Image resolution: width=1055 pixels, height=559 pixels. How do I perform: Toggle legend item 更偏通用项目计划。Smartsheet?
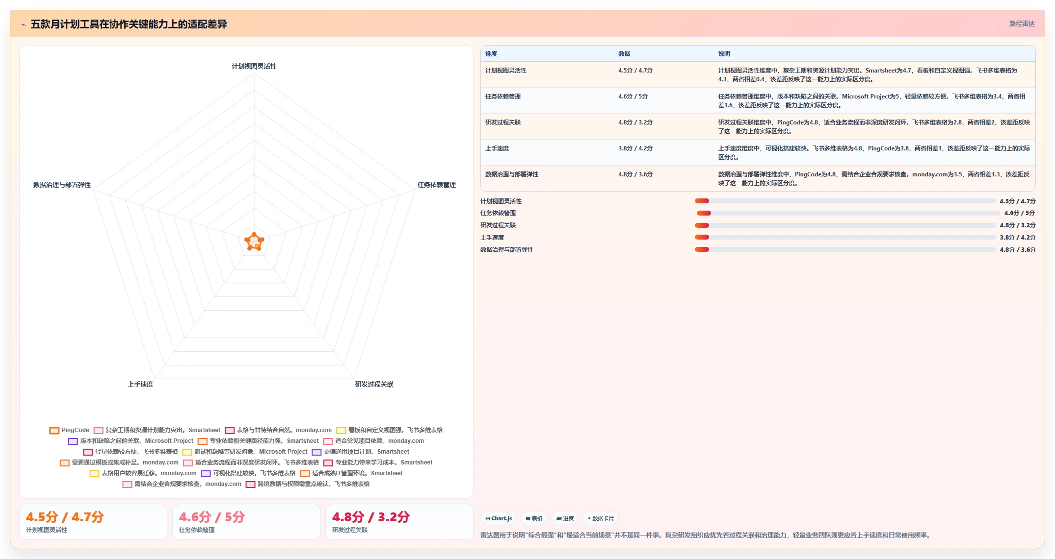pyautogui.click(x=361, y=452)
